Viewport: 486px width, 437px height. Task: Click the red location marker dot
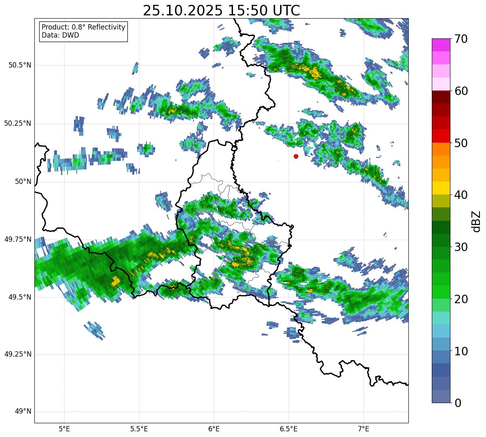(296, 156)
